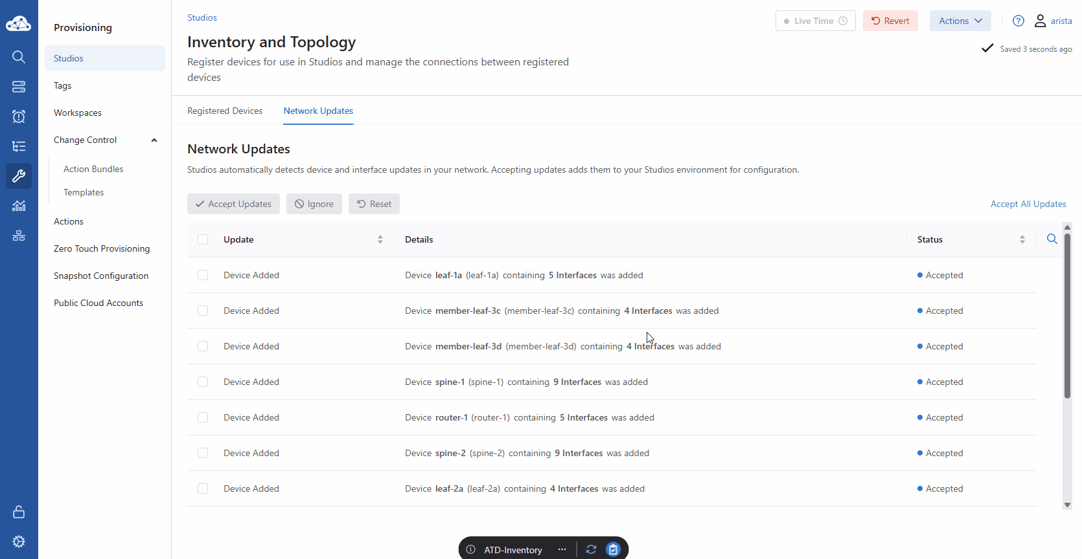Click the Reset button
Image resolution: width=1082 pixels, height=559 pixels.
(374, 204)
